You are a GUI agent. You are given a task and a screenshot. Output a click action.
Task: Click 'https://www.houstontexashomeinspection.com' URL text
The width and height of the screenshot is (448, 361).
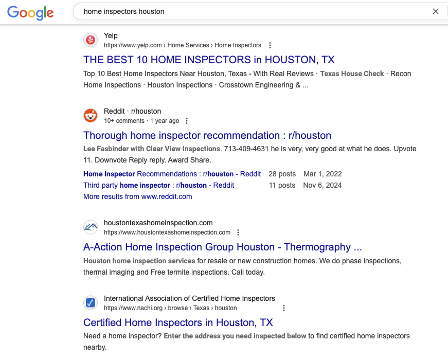tap(167, 232)
